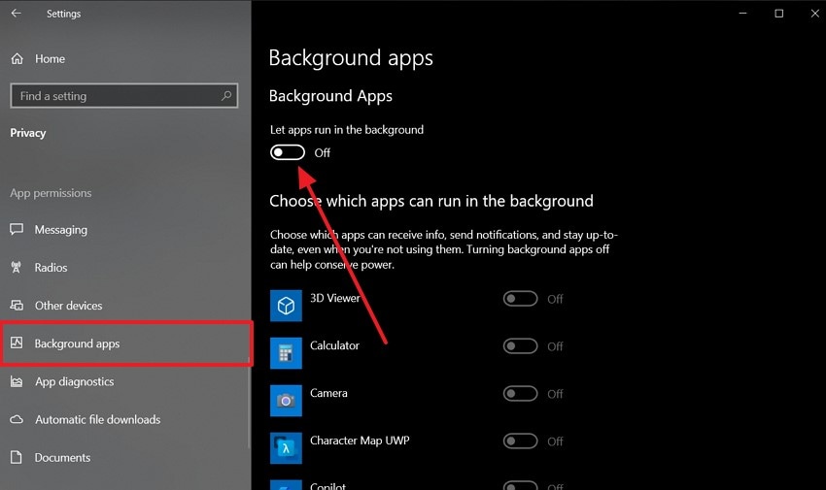This screenshot has width=826, height=490.
Task: Click the Camera app icon
Action: coord(286,401)
